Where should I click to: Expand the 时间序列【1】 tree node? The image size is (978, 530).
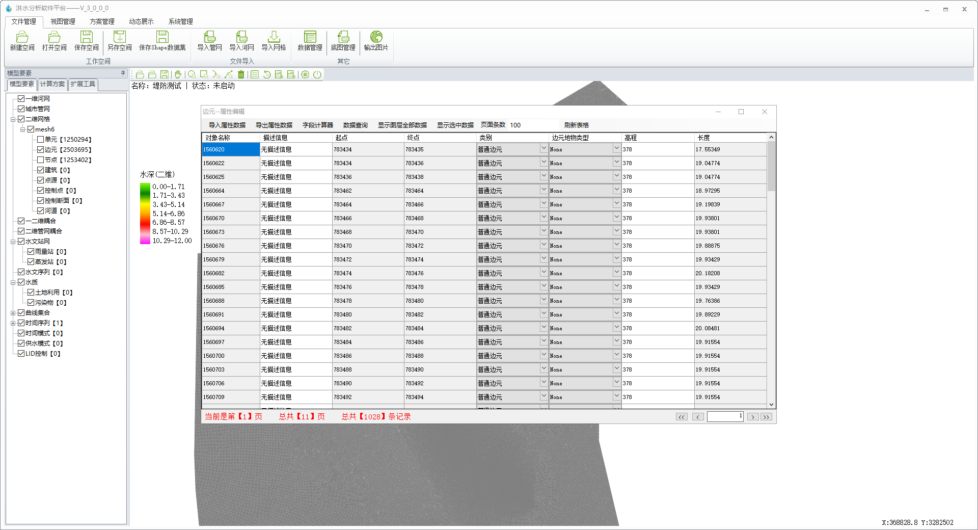(13, 323)
